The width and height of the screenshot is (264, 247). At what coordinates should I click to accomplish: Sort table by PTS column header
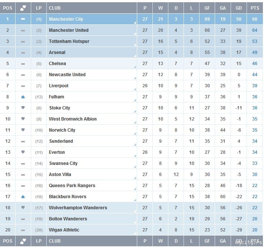[255, 8]
